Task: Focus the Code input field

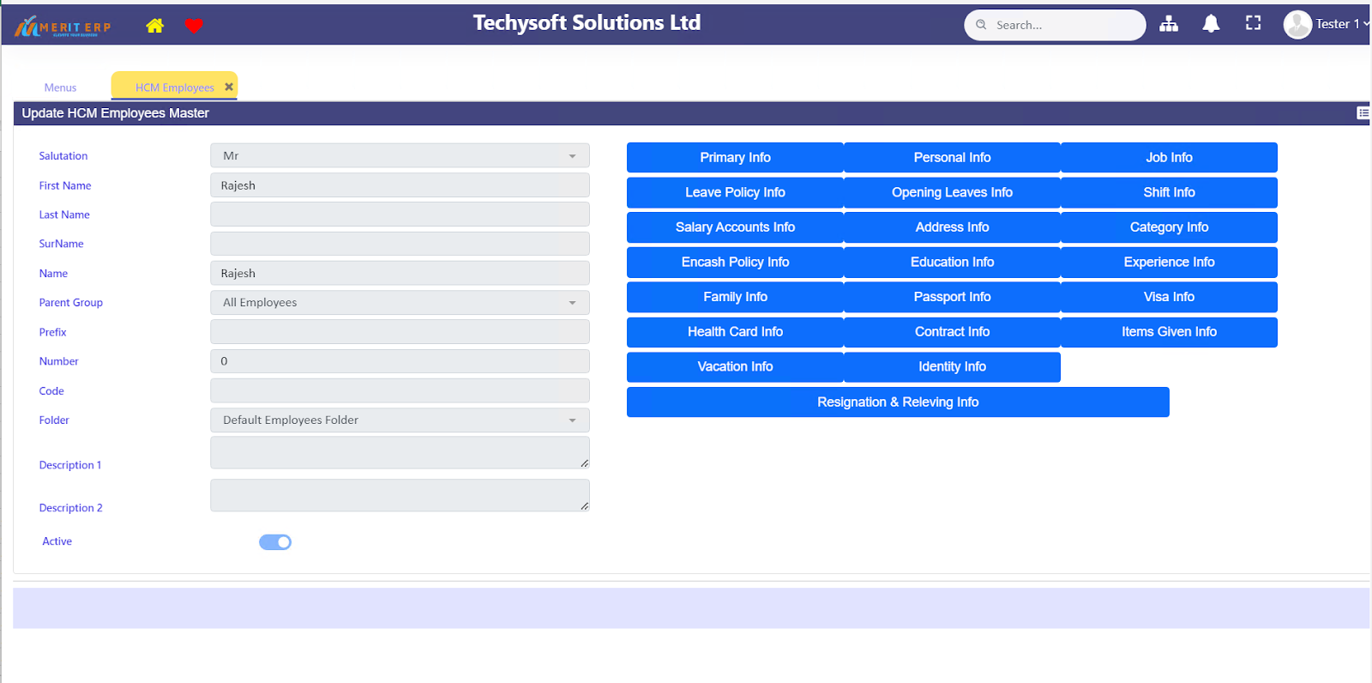Action: [400, 390]
